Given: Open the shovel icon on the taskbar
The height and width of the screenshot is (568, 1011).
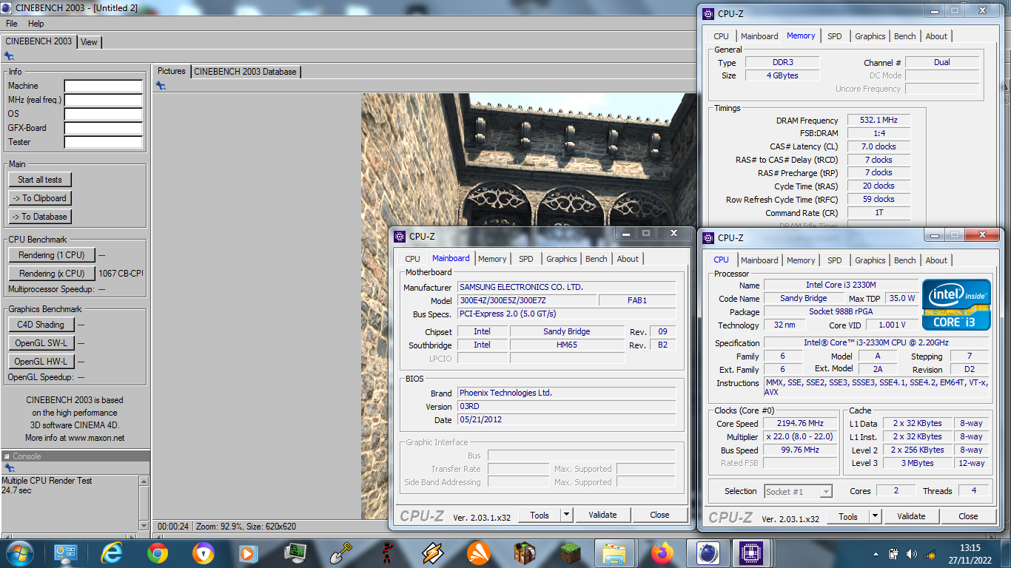Looking at the screenshot, I should tap(340, 553).
